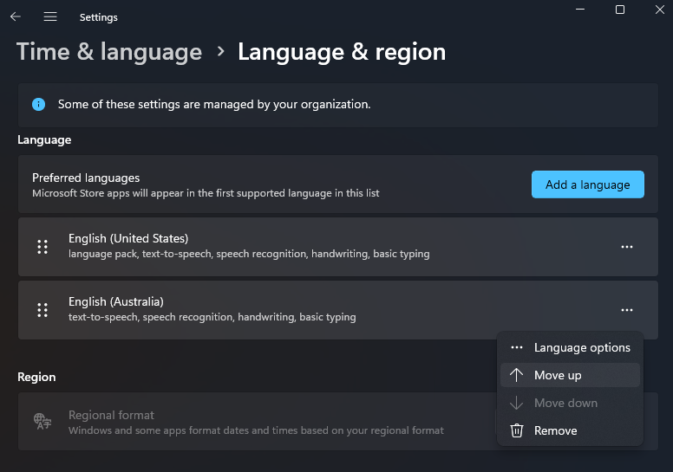673x472 pixels.
Task: Click the back arrow in Settings
Action: tap(16, 16)
